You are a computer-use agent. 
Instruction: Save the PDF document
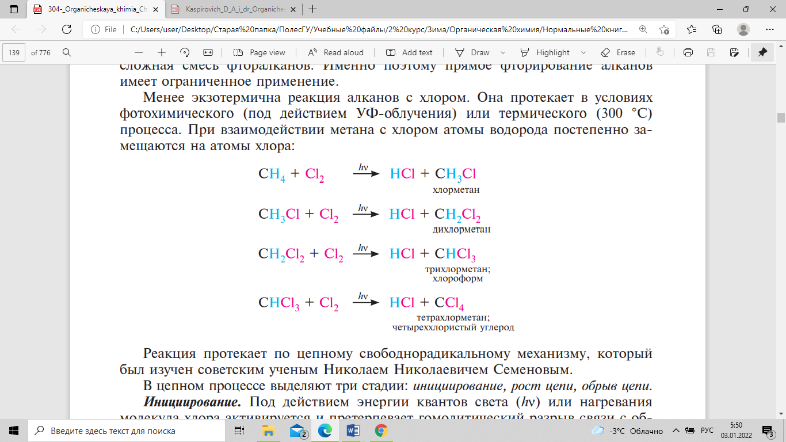tap(711, 52)
